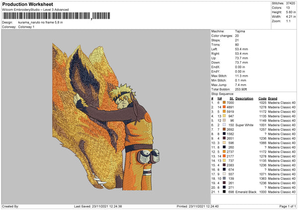This screenshot has width=298, height=210.
Task: Click the Production Worksheet title
Action: click(x=27, y=4)
